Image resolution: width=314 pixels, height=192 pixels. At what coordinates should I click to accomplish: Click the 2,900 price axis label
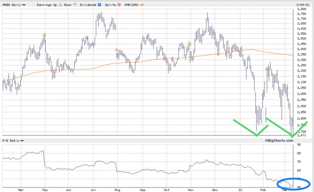tap(301, 106)
